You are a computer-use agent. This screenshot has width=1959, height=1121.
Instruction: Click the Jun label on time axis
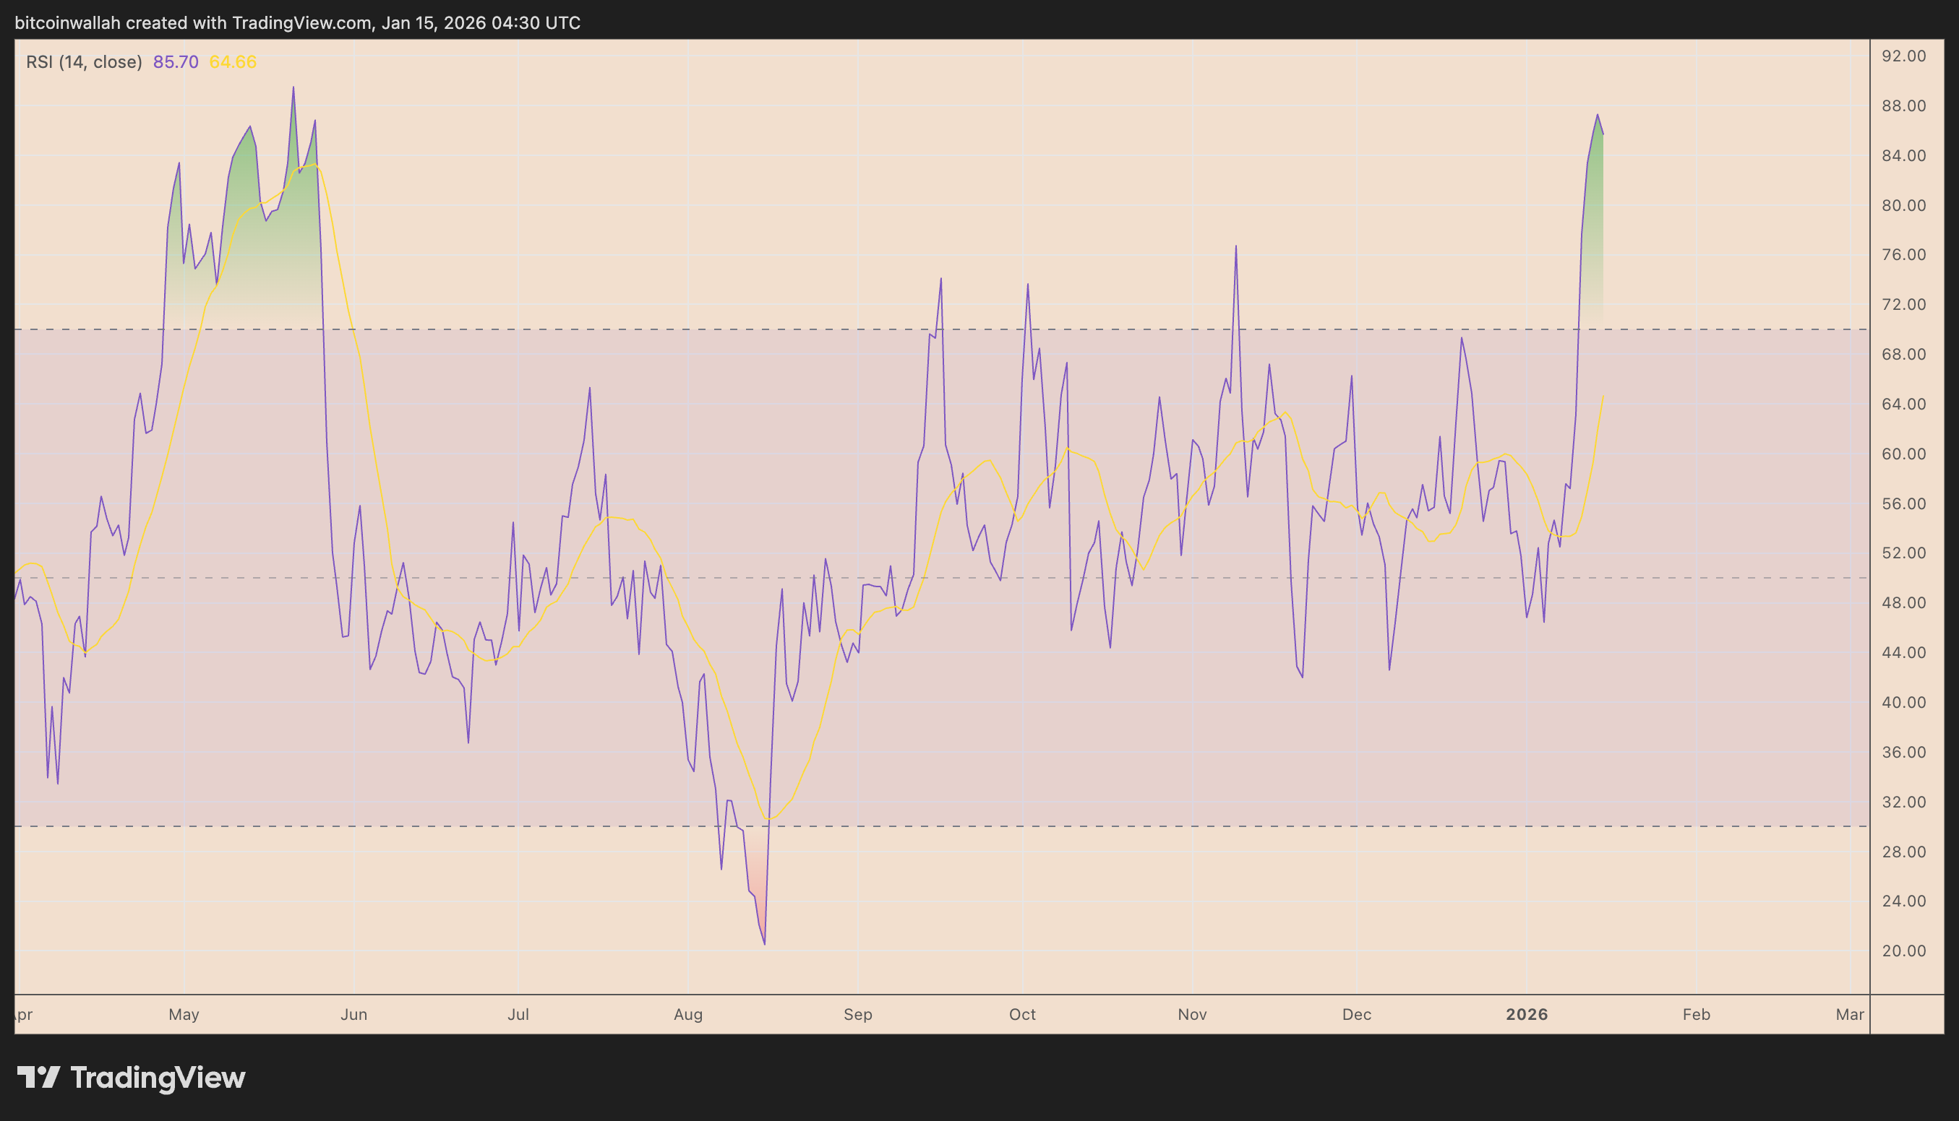[353, 1014]
